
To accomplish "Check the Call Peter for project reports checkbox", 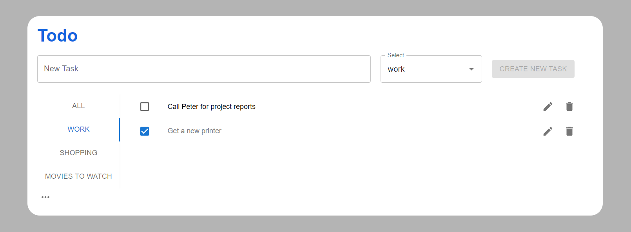I will 145,107.
